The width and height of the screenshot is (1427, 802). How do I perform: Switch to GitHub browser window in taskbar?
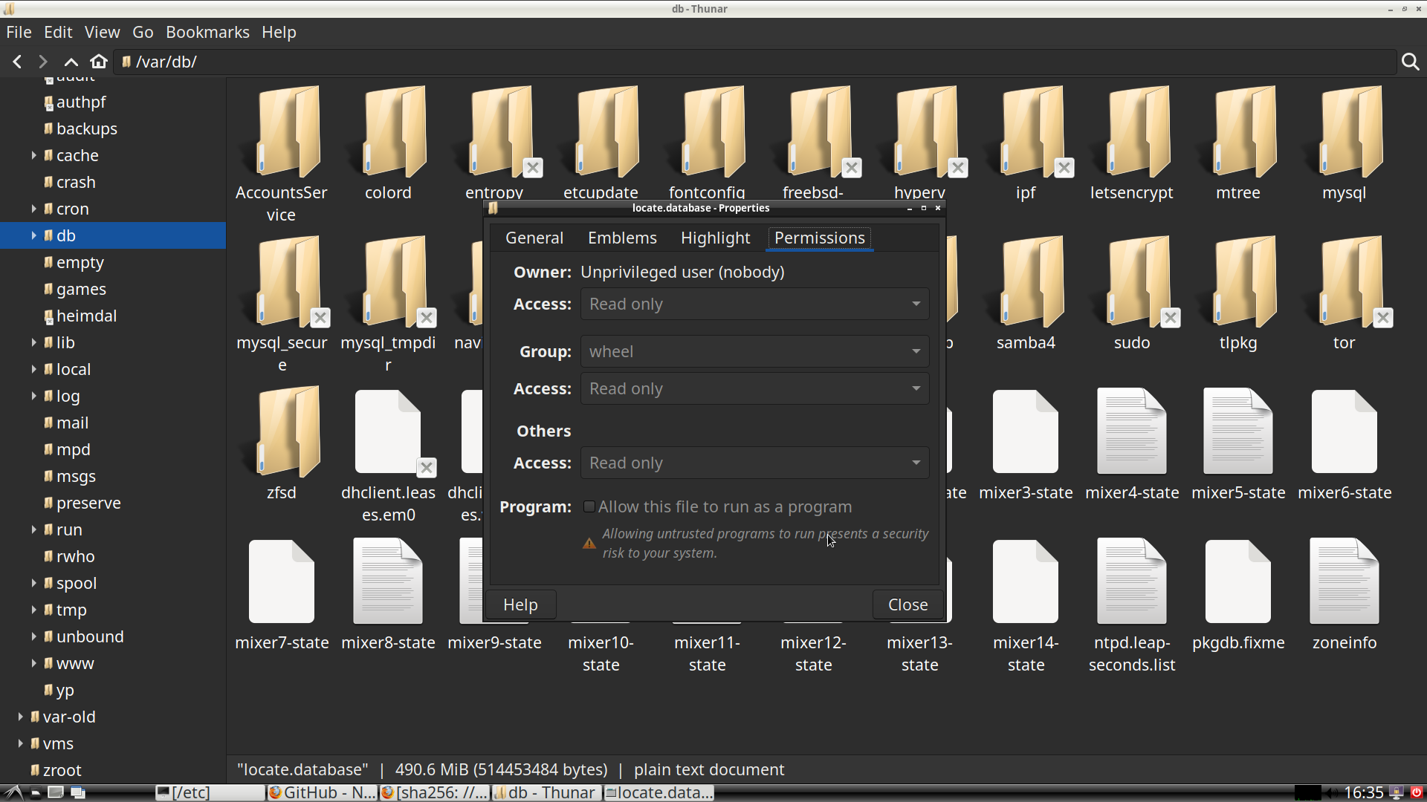coord(322,792)
